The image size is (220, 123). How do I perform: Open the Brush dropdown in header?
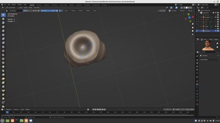tap(67, 11)
